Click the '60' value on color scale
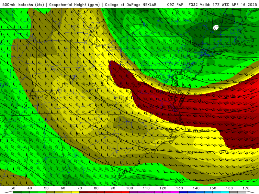This screenshot has height=194, width=259. click(63, 188)
